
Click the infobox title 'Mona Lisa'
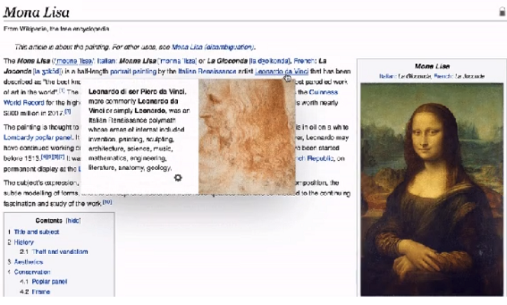pyautogui.click(x=432, y=66)
